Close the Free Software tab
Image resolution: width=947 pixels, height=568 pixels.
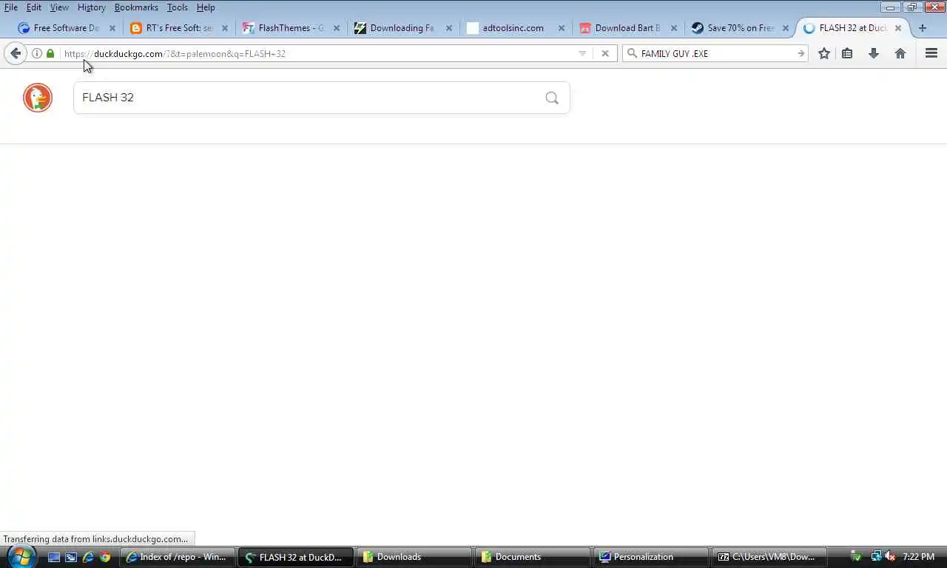tap(112, 28)
